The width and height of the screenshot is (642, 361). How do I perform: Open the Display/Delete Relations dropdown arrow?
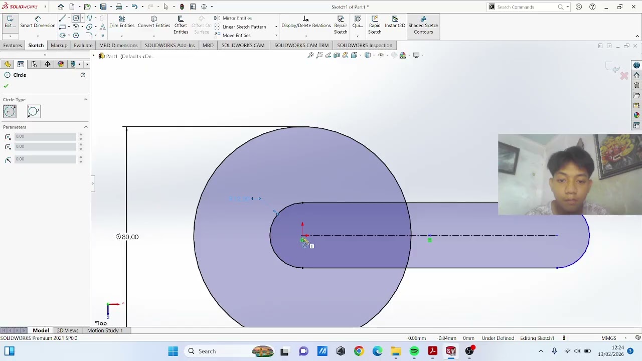(306, 36)
